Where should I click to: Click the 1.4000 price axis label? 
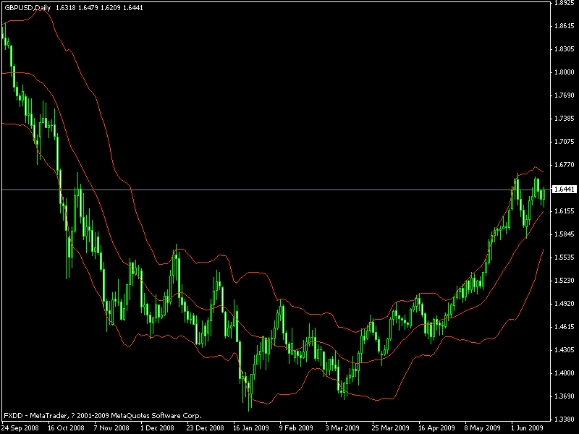(x=565, y=373)
